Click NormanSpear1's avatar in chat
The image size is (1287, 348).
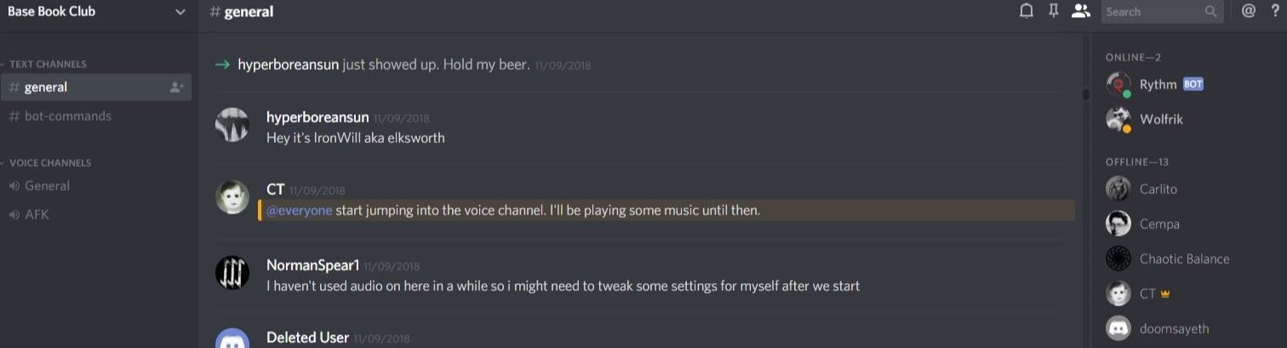232,272
